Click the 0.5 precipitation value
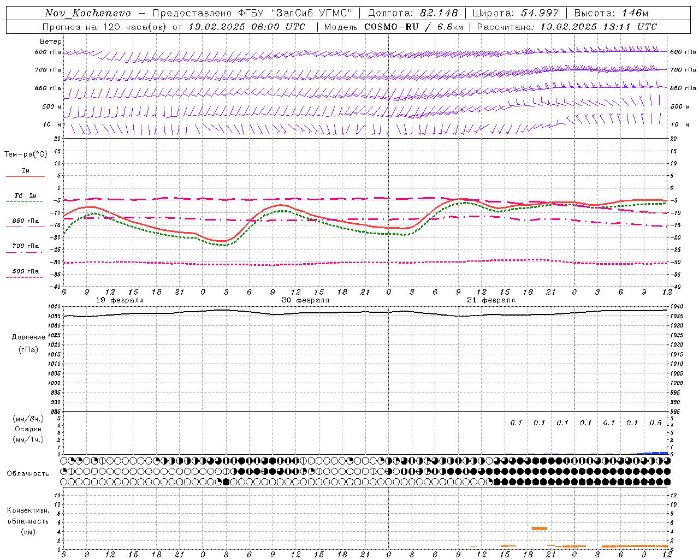The width and height of the screenshot is (699, 559). (655, 423)
